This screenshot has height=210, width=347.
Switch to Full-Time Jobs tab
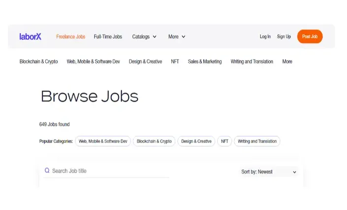(108, 37)
